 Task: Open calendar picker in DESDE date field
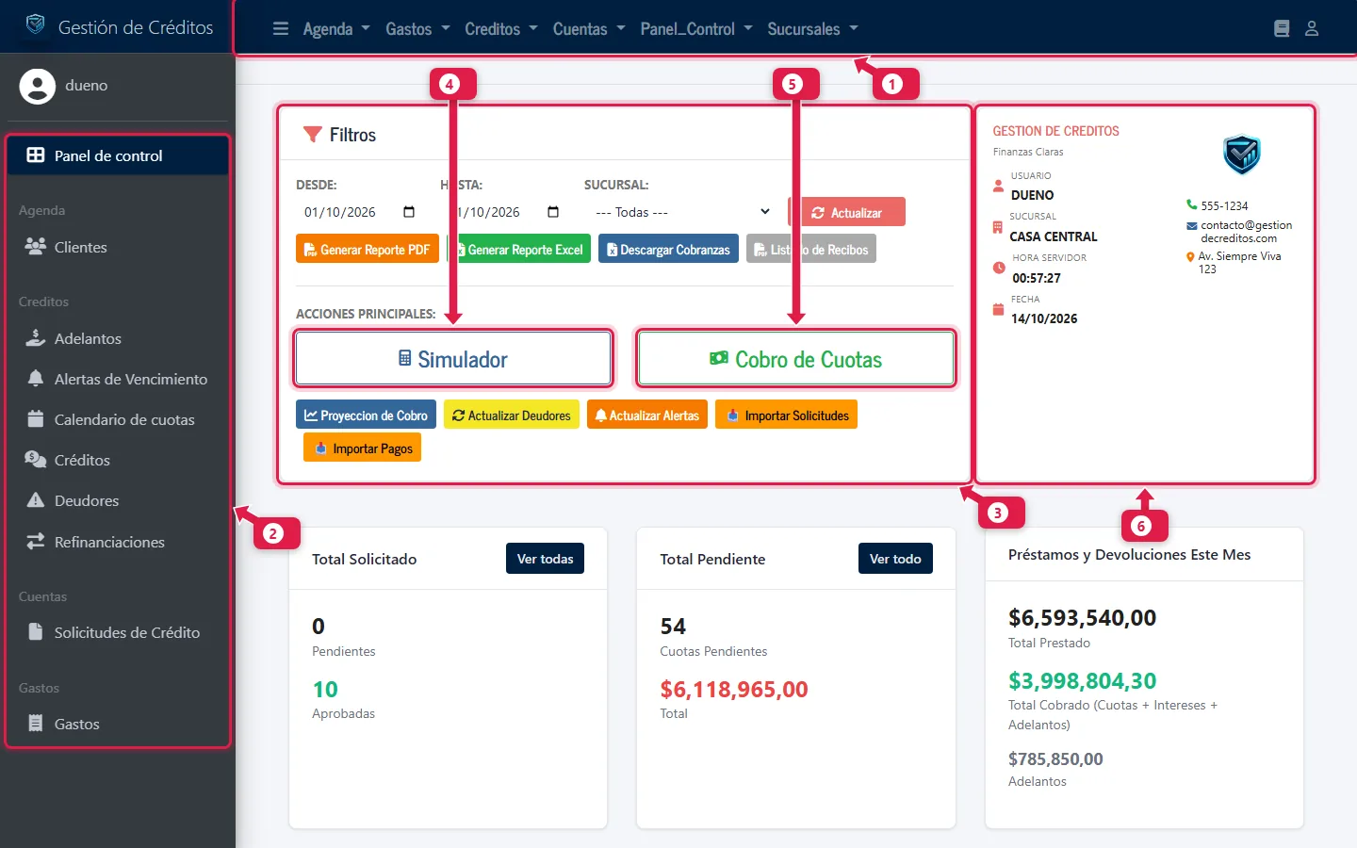[x=409, y=212]
